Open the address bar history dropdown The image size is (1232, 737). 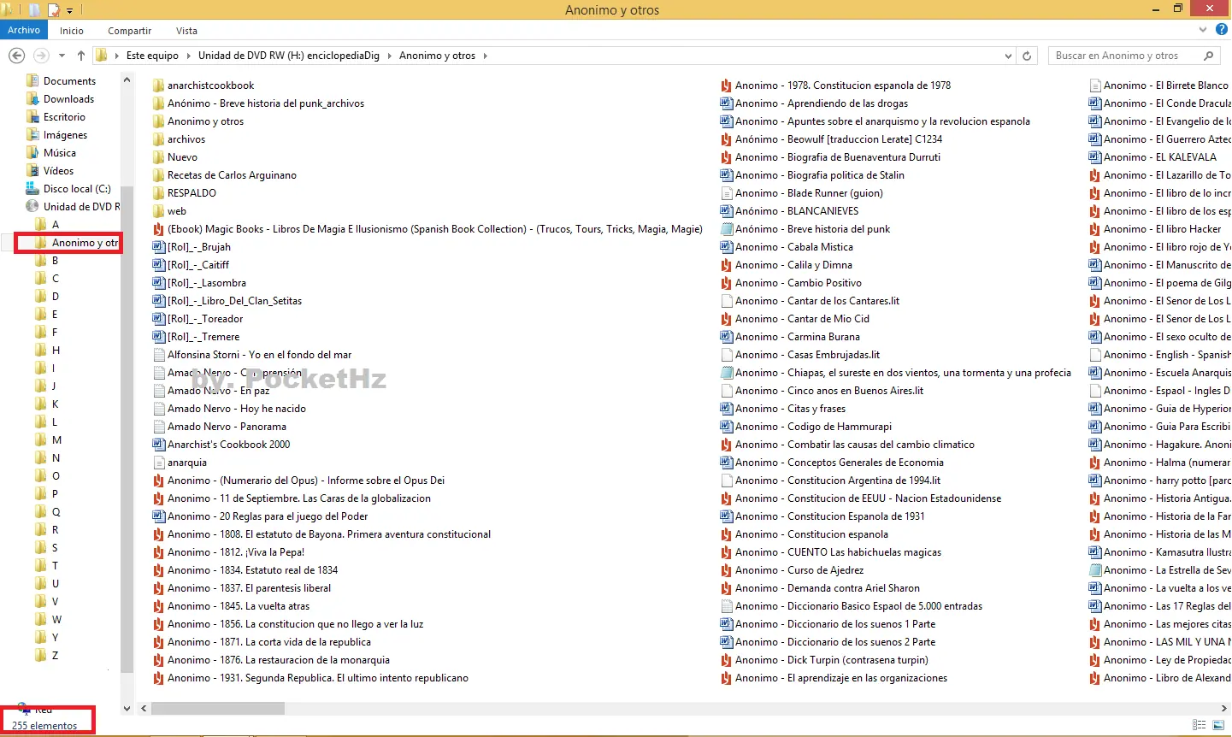(x=1009, y=56)
